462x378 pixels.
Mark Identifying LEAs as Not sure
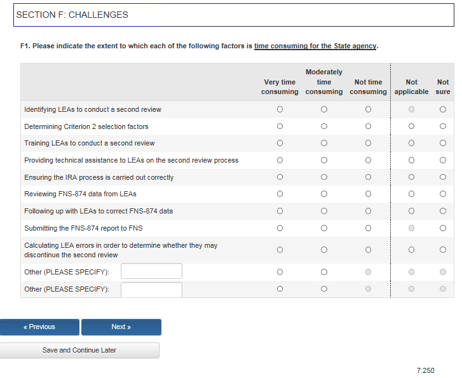tap(443, 109)
